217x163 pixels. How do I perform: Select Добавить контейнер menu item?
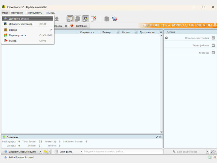(x=28, y=24)
